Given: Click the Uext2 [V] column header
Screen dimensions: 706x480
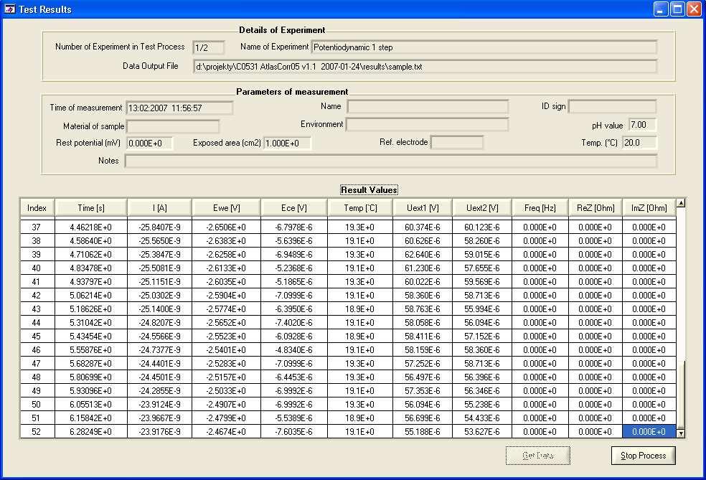Looking at the screenshot, I should (481, 207).
